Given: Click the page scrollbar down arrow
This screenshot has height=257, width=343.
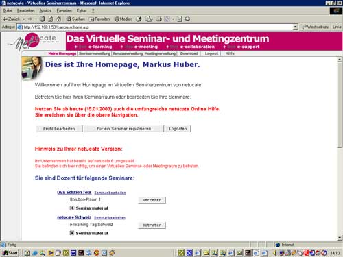Looking at the screenshot, I should pos(340,238).
